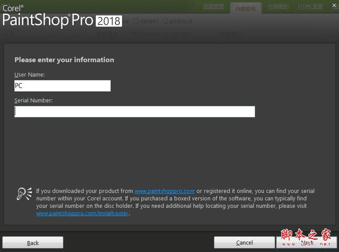Go to previous step with Back

33,243
